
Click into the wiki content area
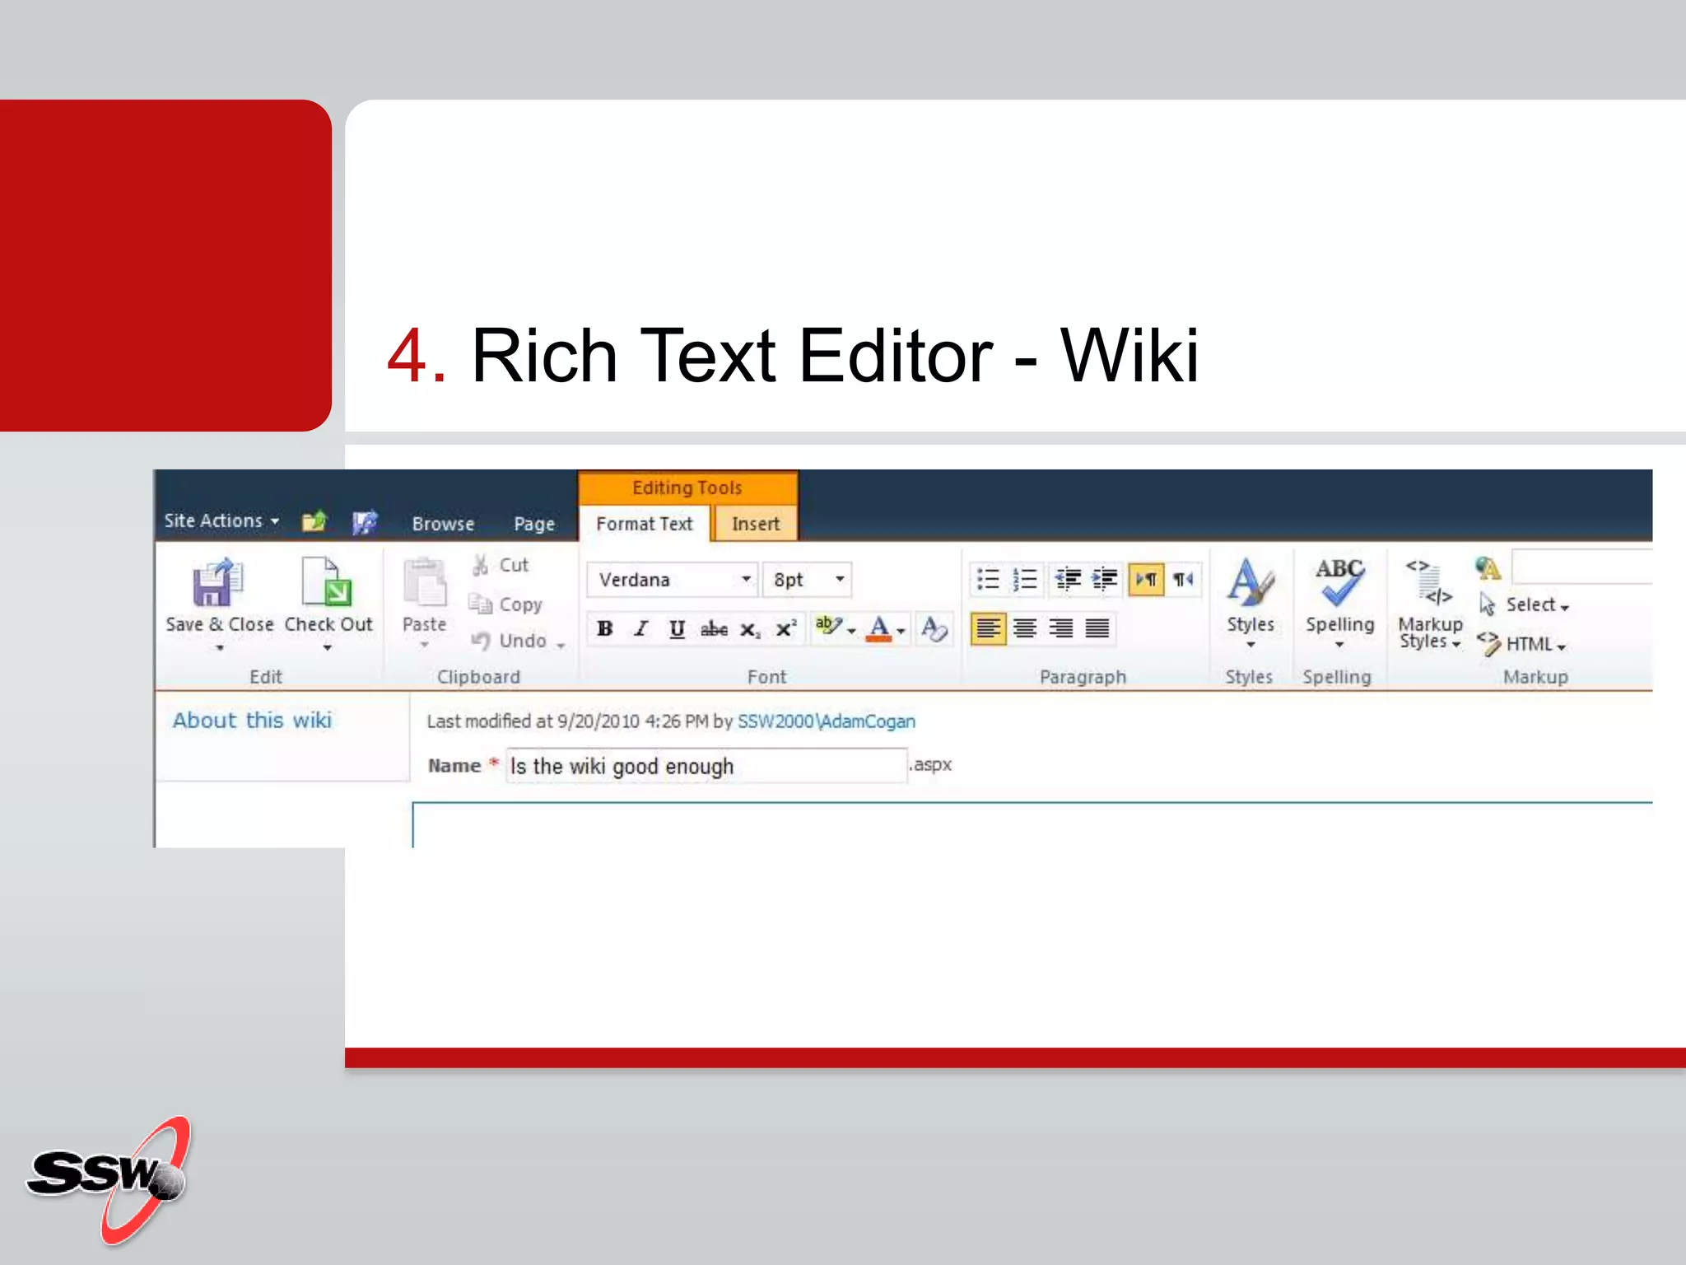tap(1032, 825)
